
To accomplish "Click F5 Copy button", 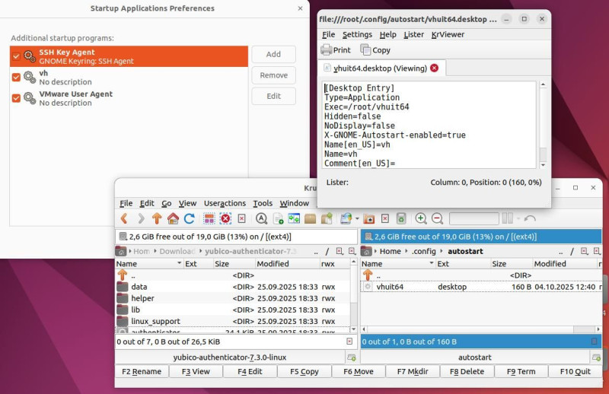I will coord(304,371).
